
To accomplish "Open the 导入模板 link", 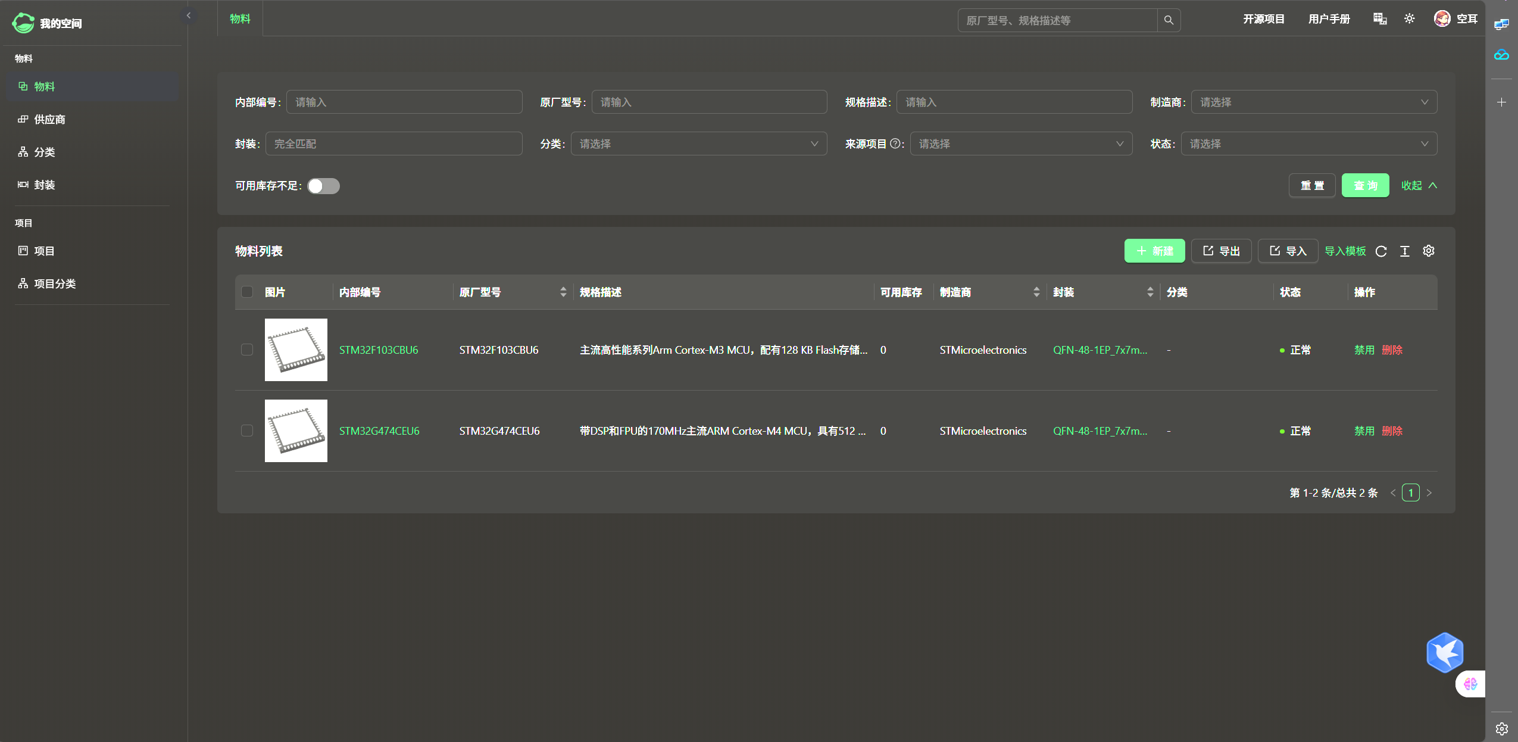I will (x=1345, y=251).
